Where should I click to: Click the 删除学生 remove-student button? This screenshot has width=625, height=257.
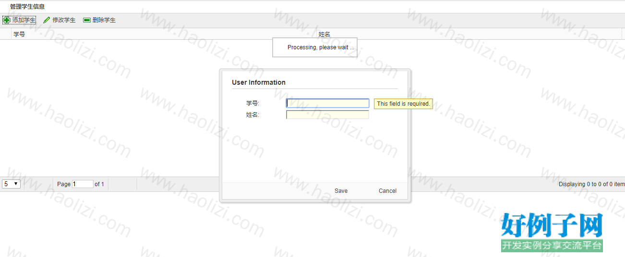point(99,20)
